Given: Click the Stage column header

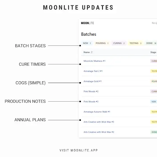Looking at the screenshot, I should 153,52.
